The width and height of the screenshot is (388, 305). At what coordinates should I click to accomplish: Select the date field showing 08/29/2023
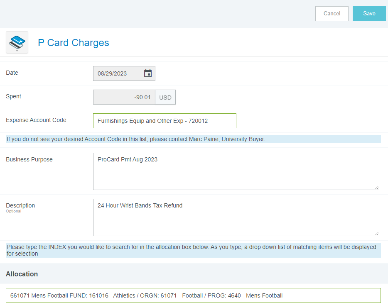118,73
